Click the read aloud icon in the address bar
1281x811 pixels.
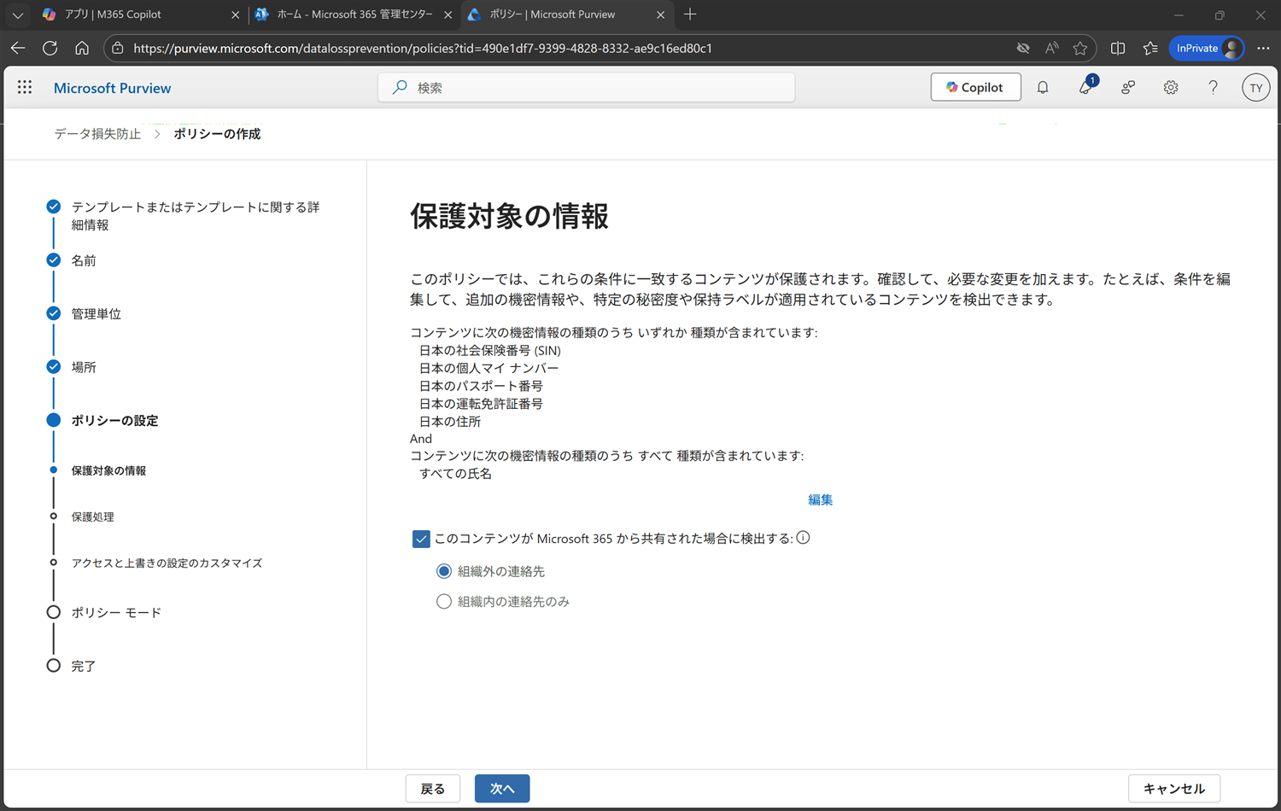[1051, 48]
